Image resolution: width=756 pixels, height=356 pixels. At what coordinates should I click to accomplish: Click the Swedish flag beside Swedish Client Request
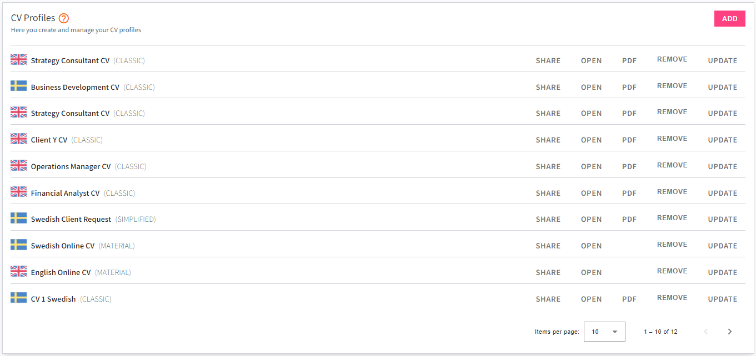[18, 218]
